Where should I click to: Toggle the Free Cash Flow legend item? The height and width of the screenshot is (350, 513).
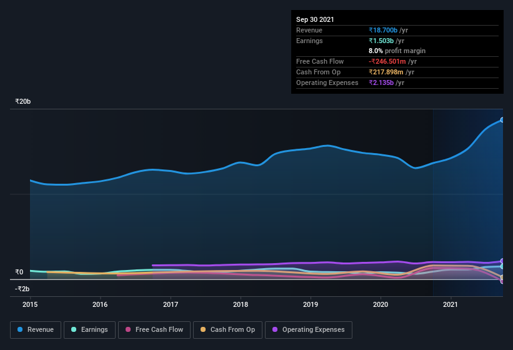(154, 330)
